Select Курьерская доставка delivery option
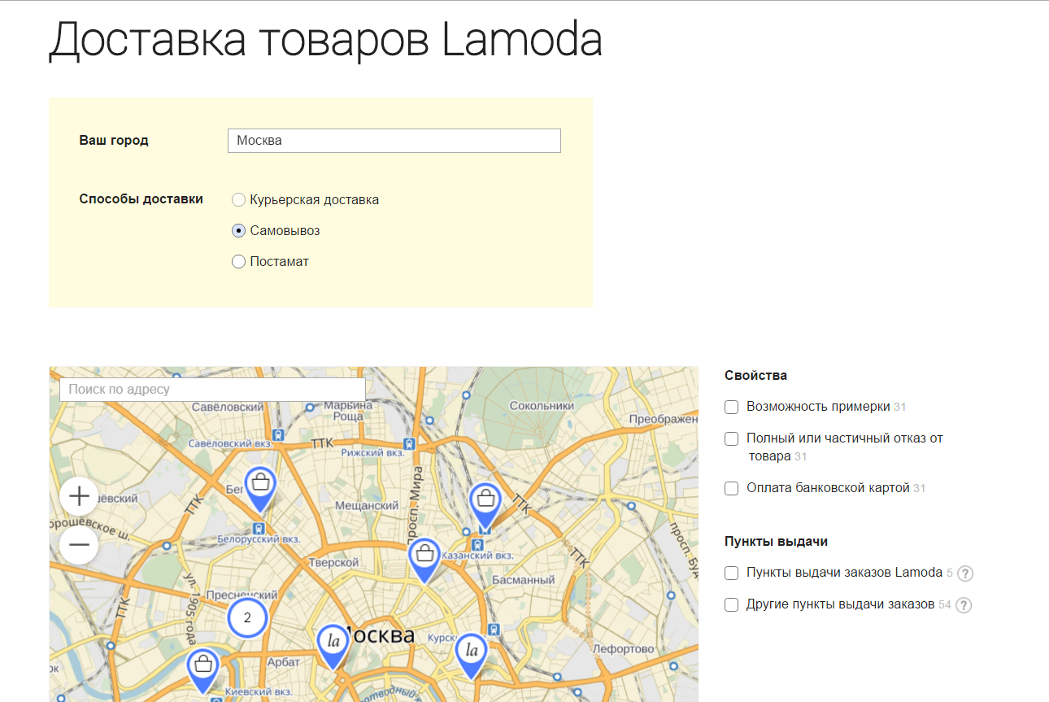Image resolution: width=1049 pixels, height=702 pixels. (x=238, y=200)
